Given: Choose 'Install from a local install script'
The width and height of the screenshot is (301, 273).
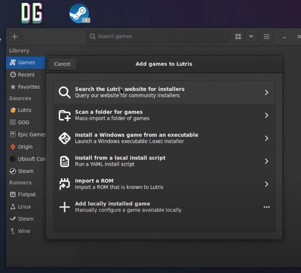Looking at the screenshot, I should [164, 161].
